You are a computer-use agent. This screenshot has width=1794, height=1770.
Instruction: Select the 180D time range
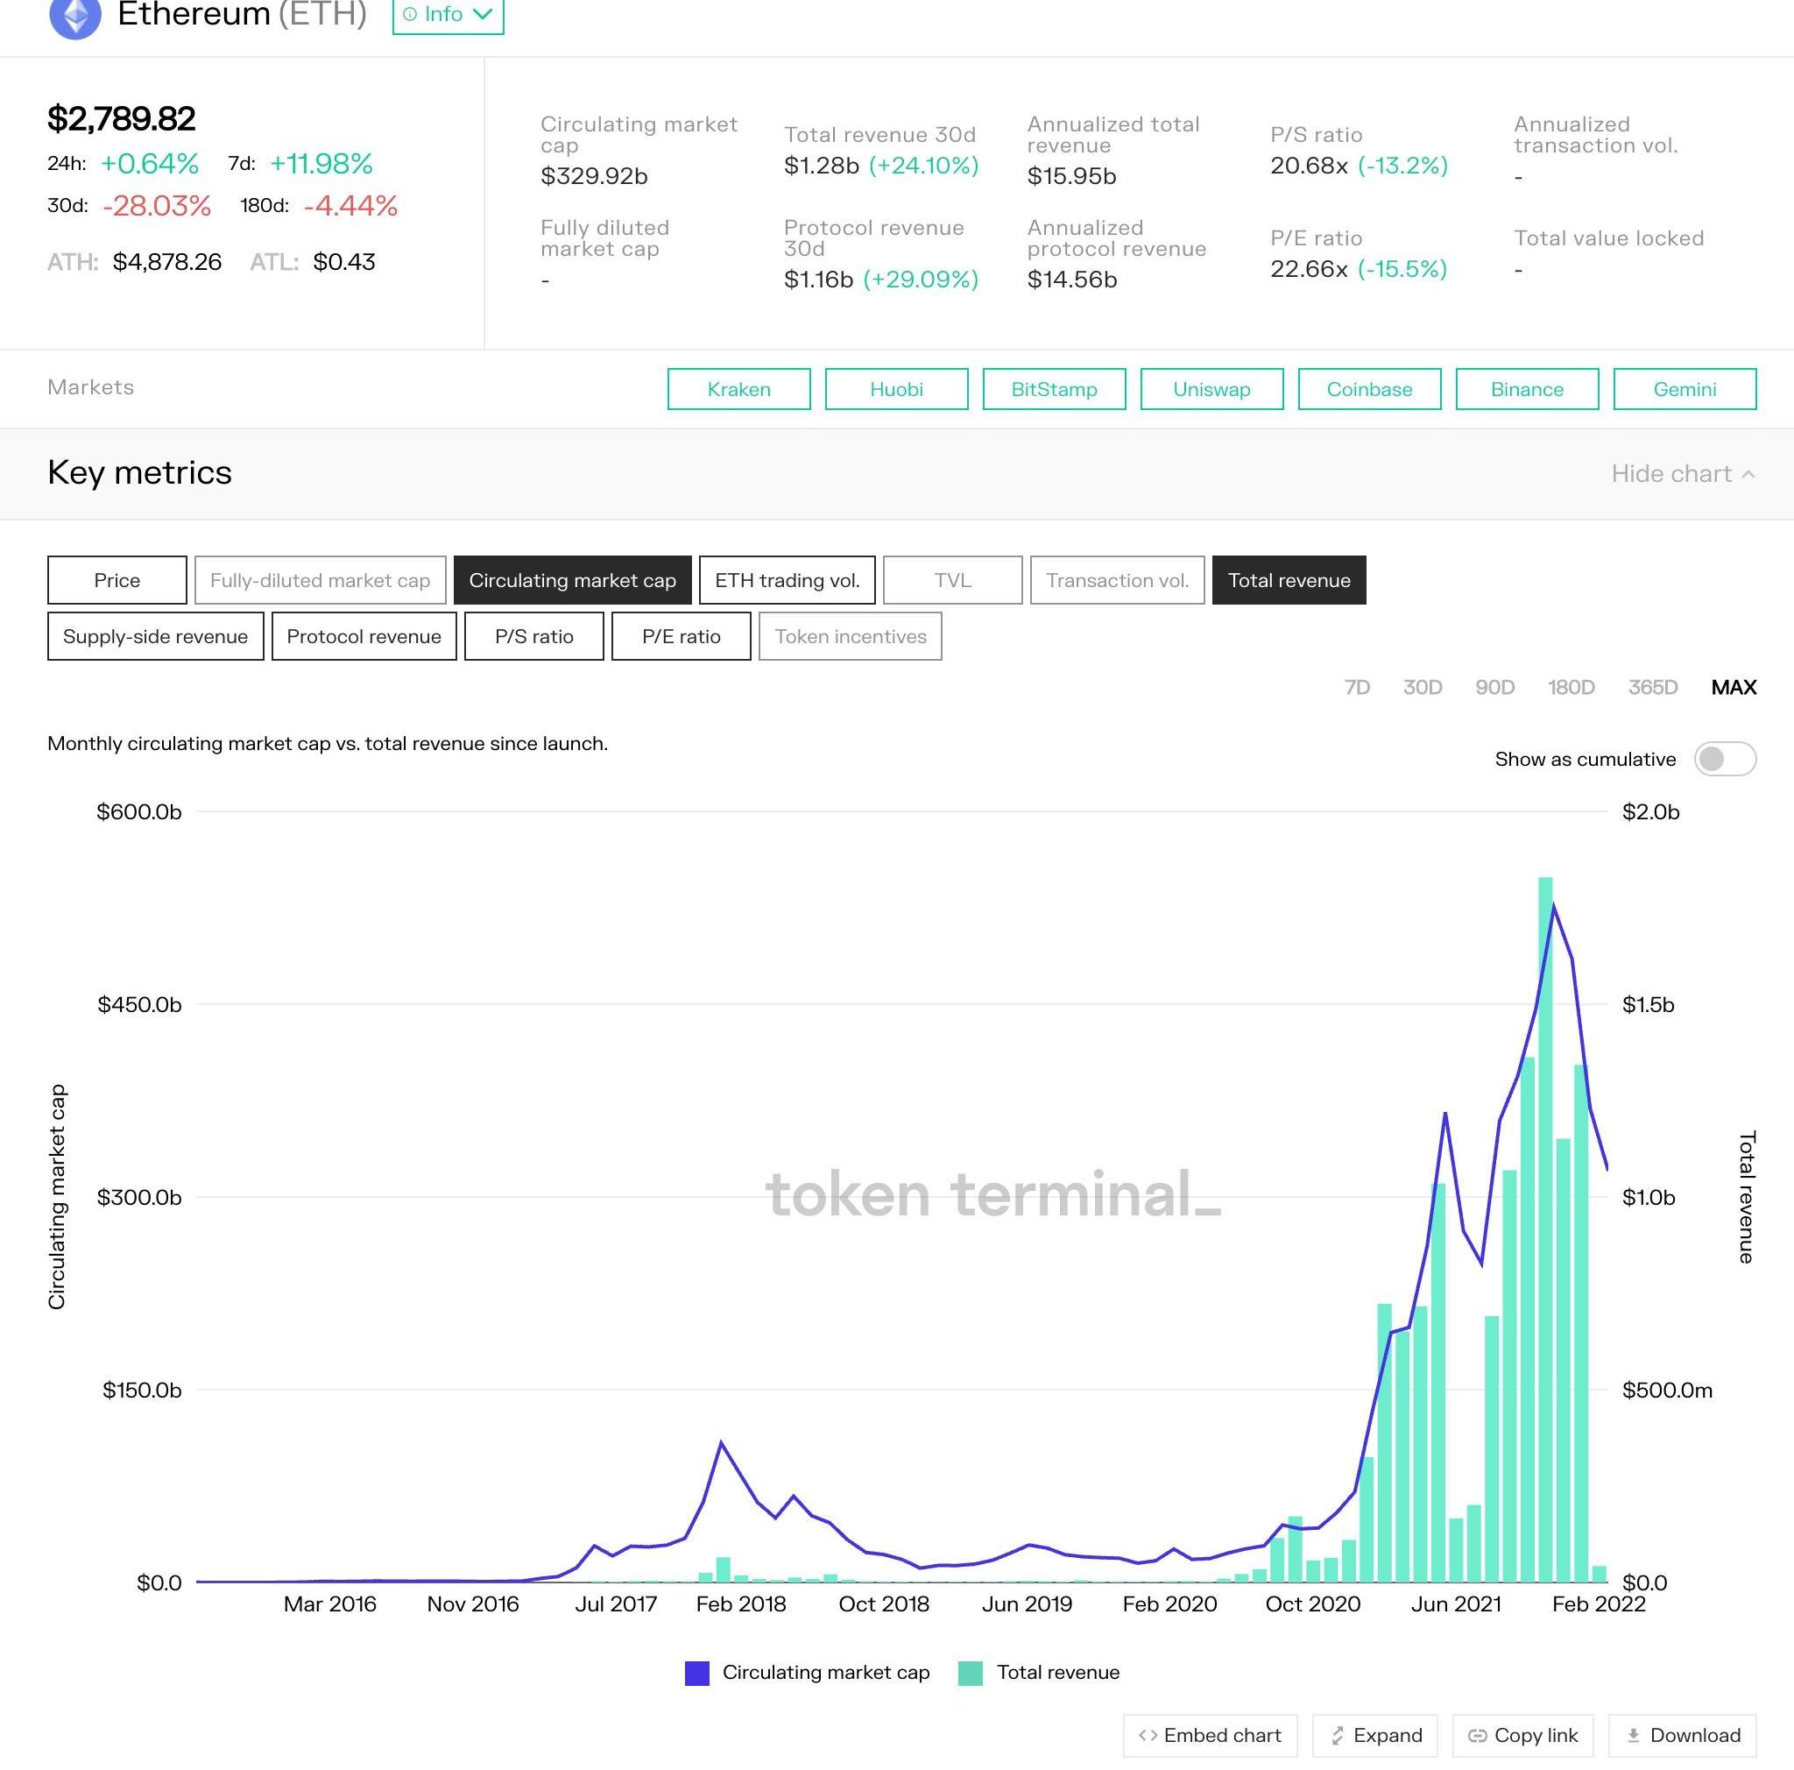pyautogui.click(x=1571, y=687)
